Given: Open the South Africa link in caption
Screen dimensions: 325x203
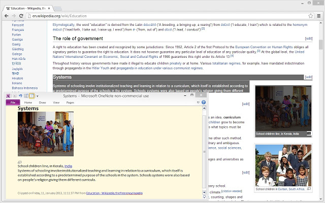Looking at the screenshot, I should tap(297, 189).
